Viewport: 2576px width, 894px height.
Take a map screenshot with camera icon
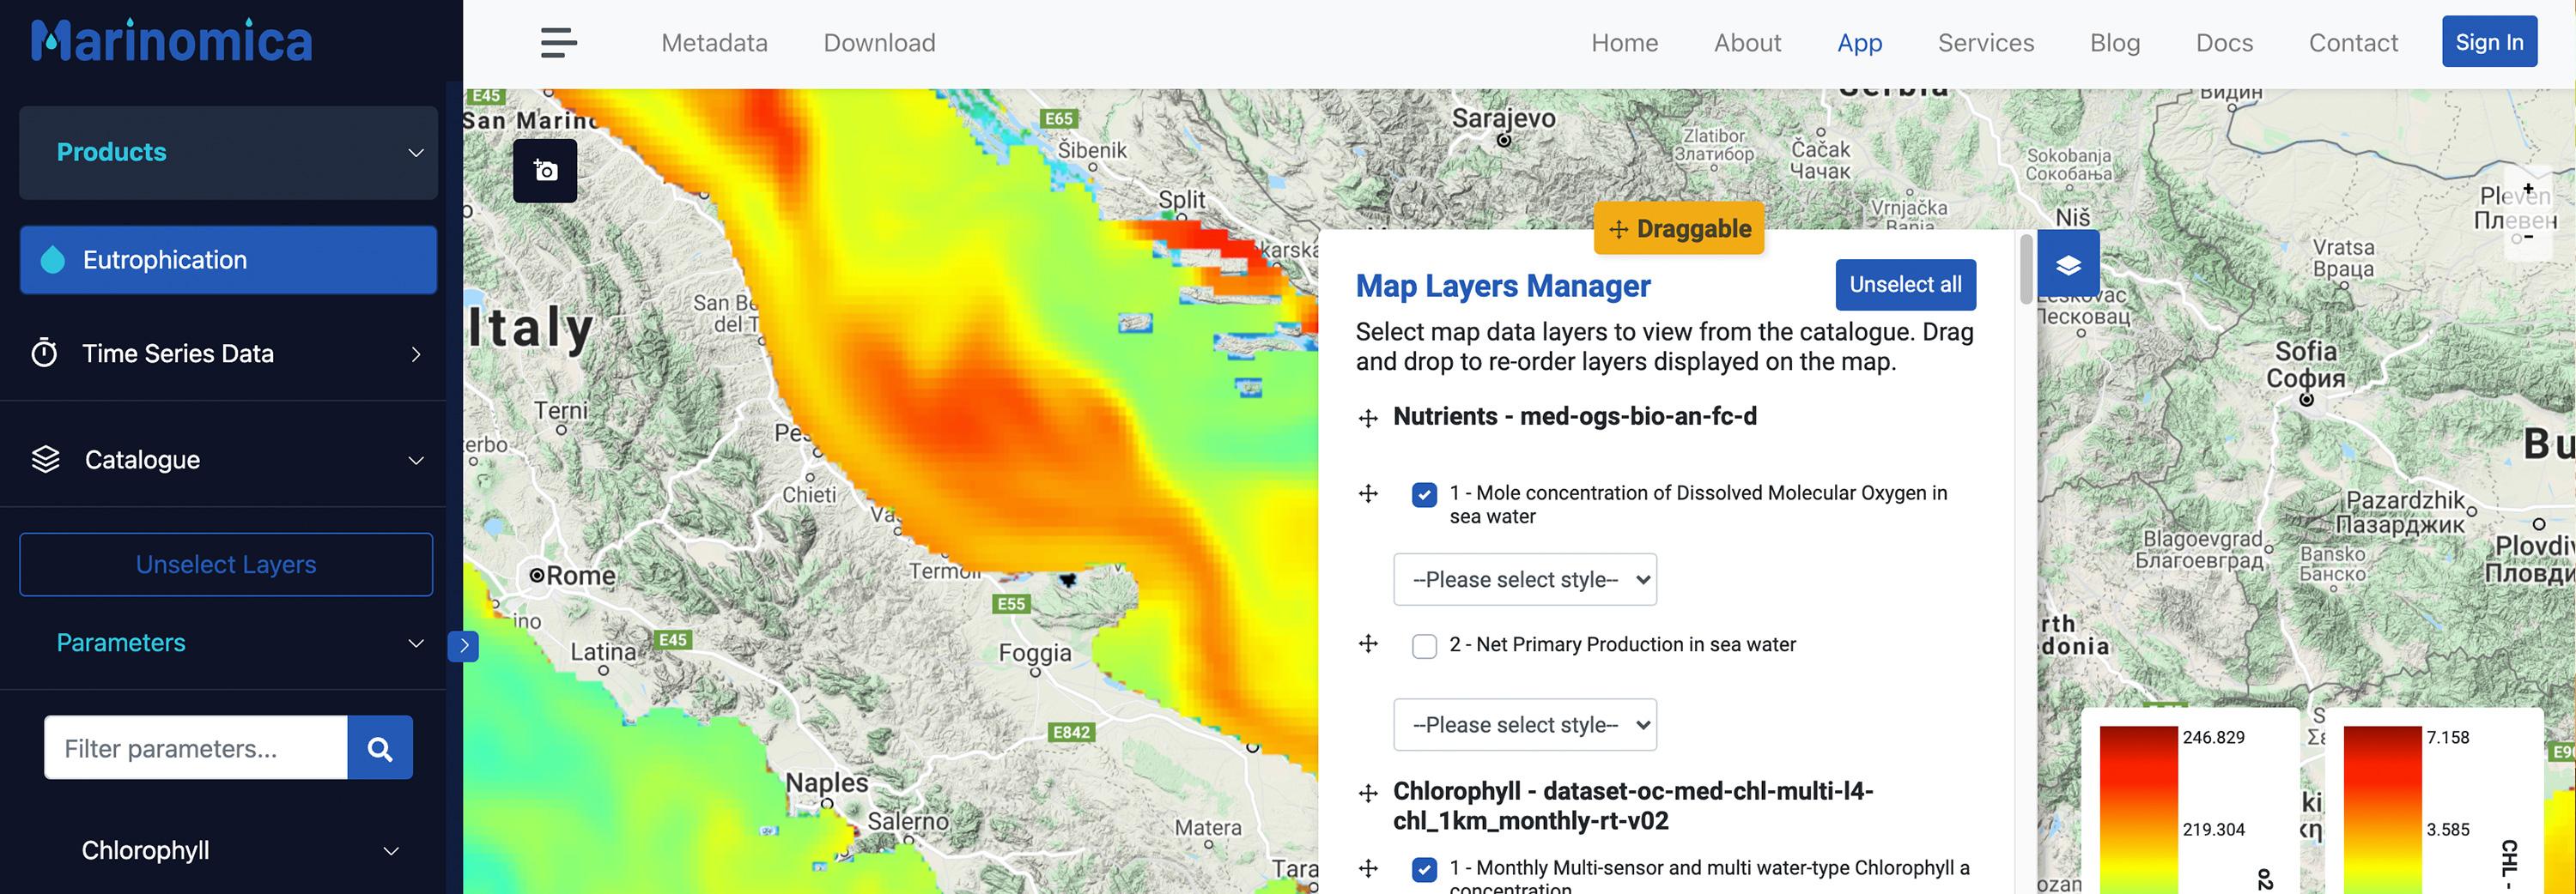click(545, 171)
